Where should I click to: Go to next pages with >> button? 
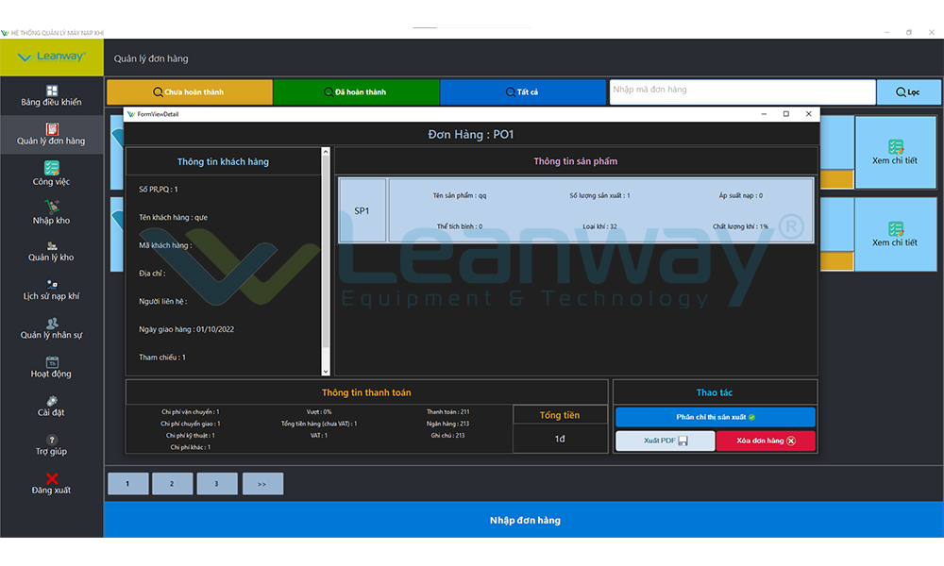[262, 484]
